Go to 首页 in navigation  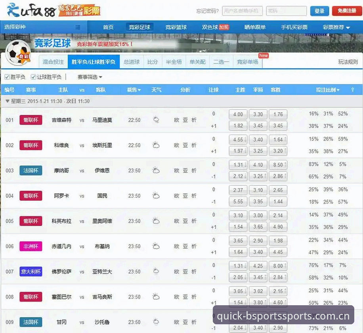point(108,27)
